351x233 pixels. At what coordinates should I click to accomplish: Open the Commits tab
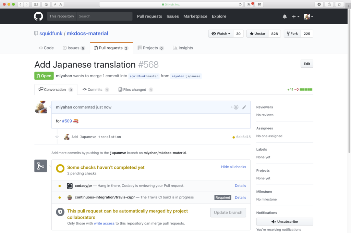(x=96, y=89)
